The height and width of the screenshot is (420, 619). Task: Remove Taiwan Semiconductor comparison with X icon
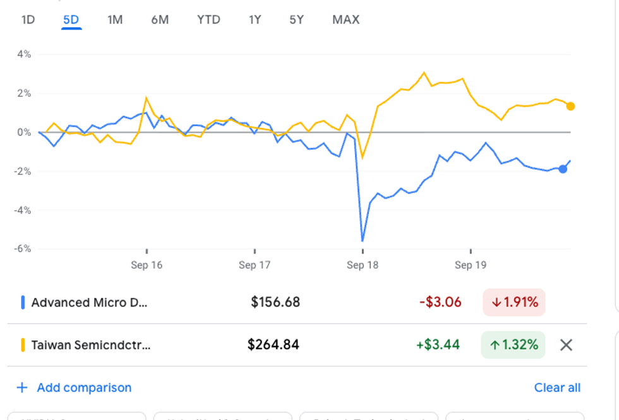(x=566, y=344)
